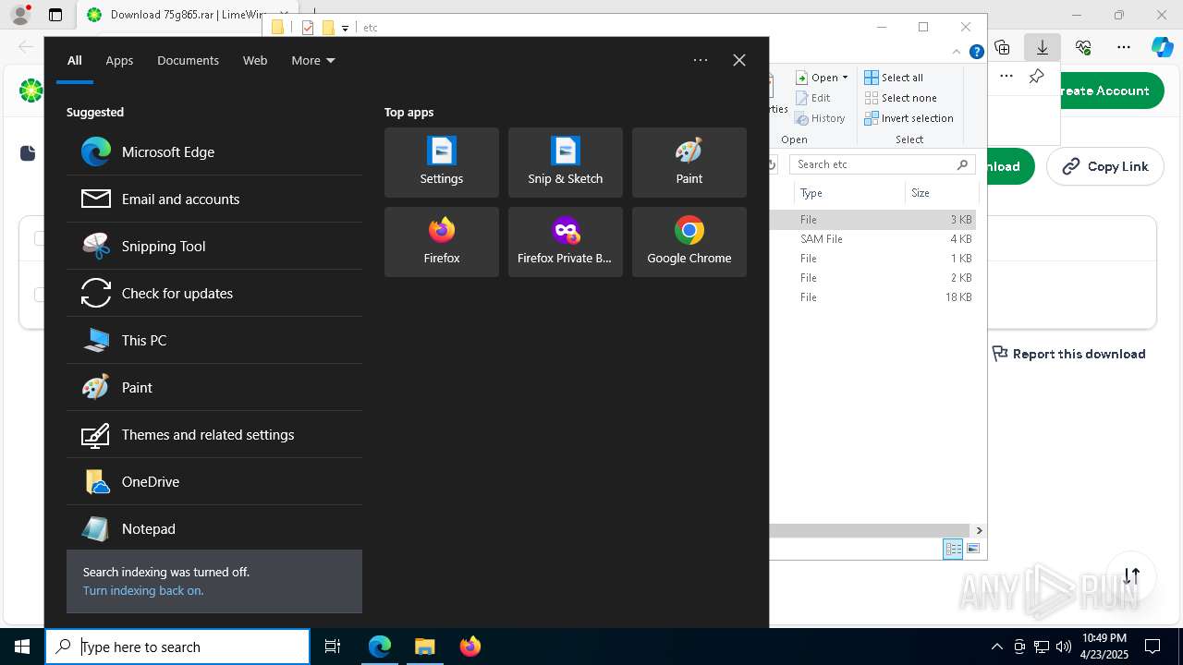
Task: Click Explorer horizontal scrollbar right arrow
Action: [979, 531]
